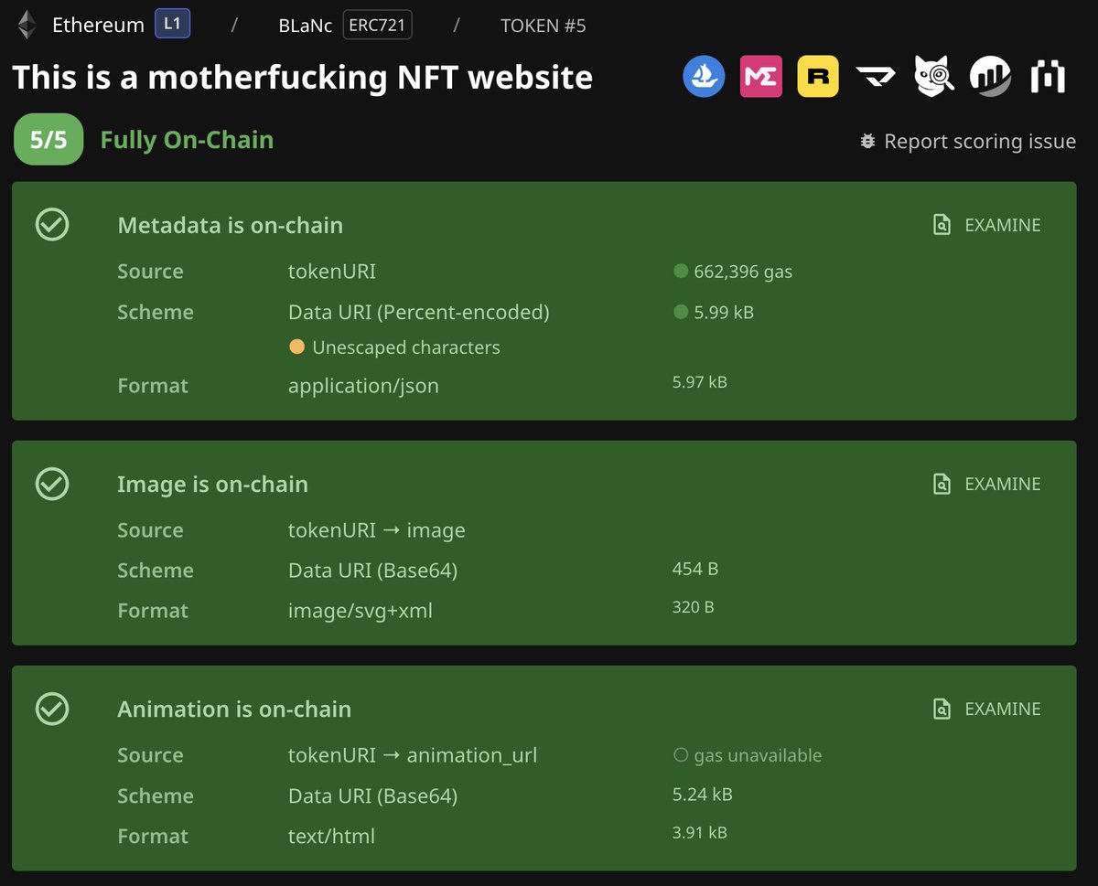The width and height of the screenshot is (1098, 886).
Task: Click the examine document icon in the Image card
Action: [x=942, y=484]
